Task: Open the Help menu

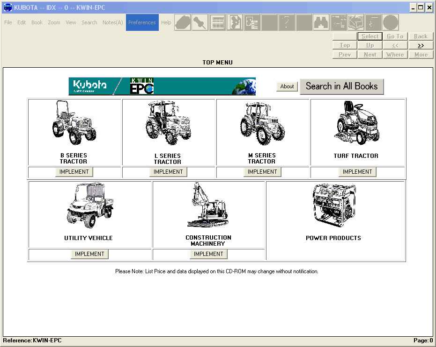Action: (166, 22)
